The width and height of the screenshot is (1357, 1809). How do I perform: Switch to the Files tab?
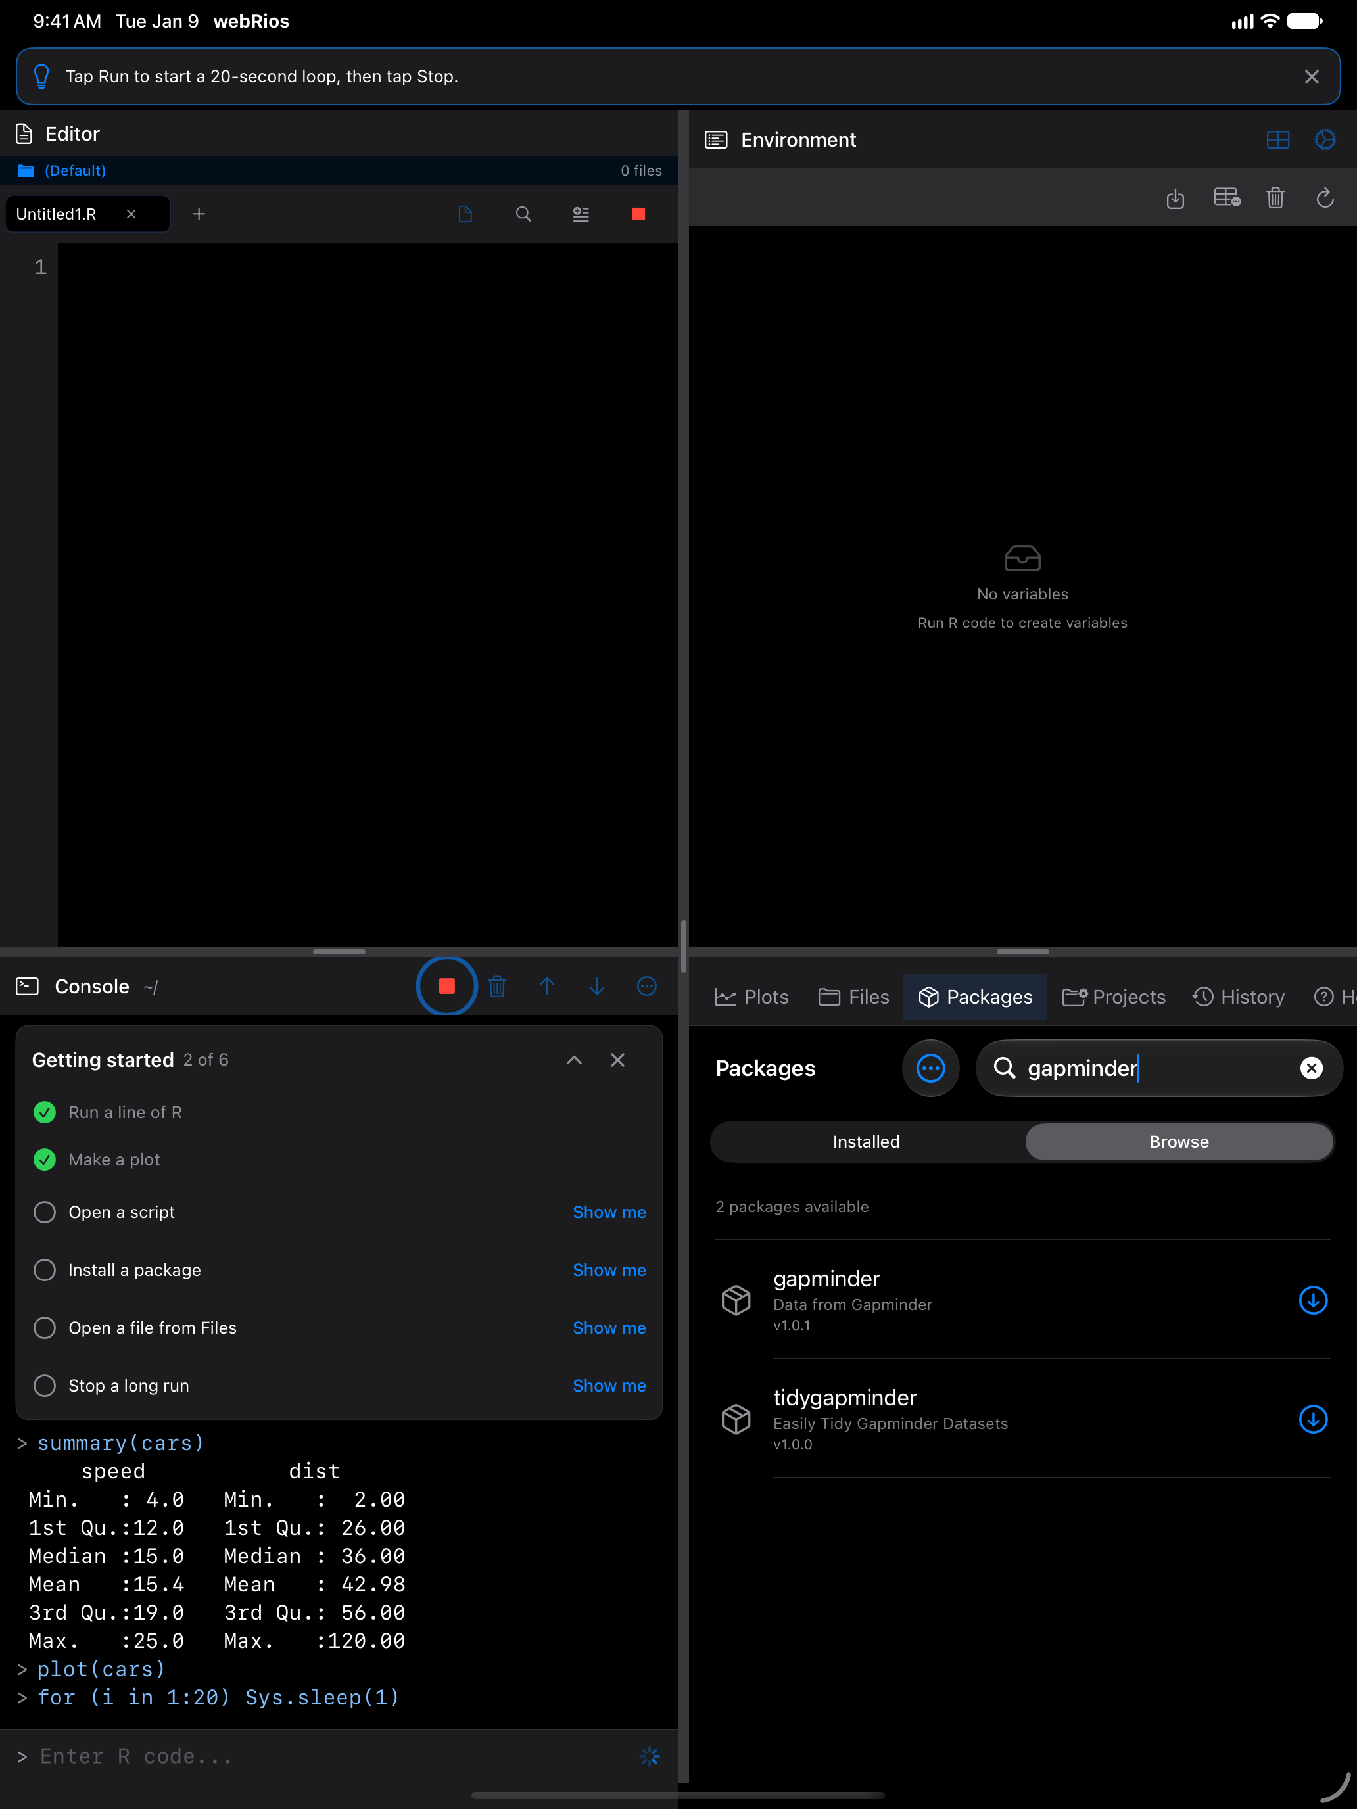(853, 997)
